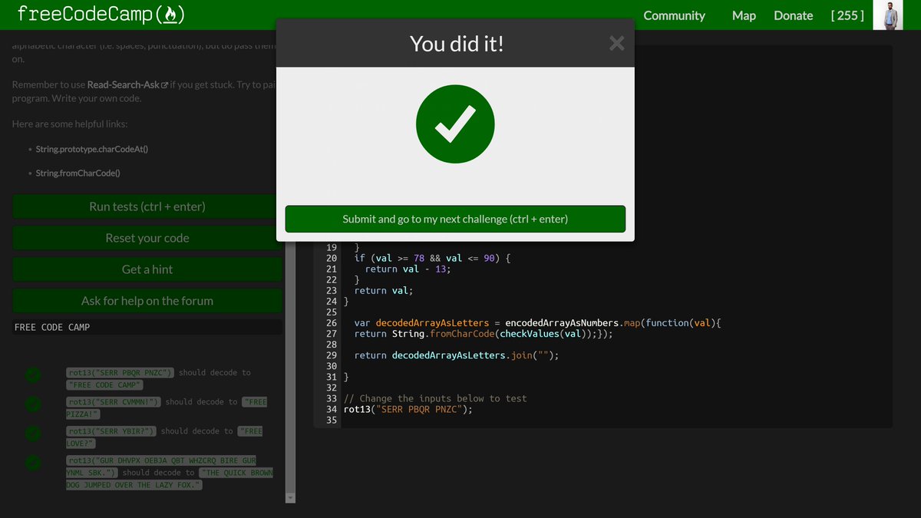Open the user profile avatar
Image resolution: width=921 pixels, height=518 pixels.
pyautogui.click(x=888, y=15)
